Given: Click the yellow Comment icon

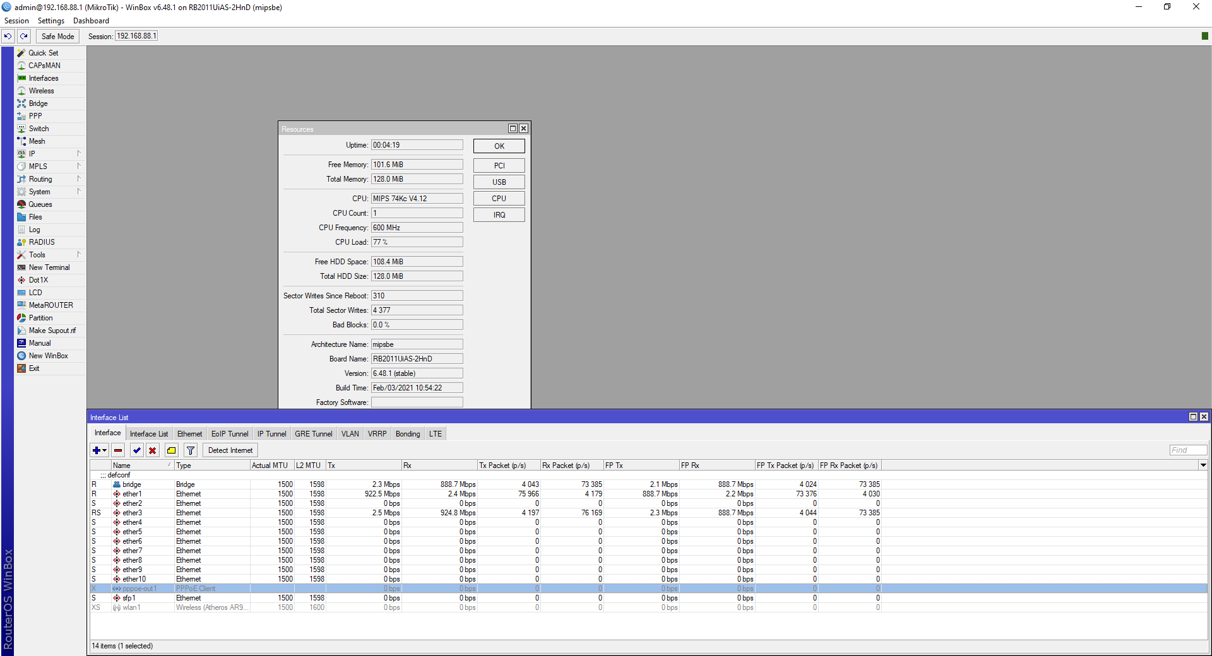Looking at the screenshot, I should 172,450.
